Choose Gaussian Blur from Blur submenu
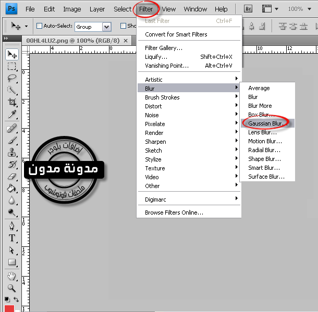 (x=267, y=123)
